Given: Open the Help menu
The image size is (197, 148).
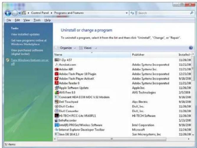Looking at the screenshot, I should pos(48,20).
